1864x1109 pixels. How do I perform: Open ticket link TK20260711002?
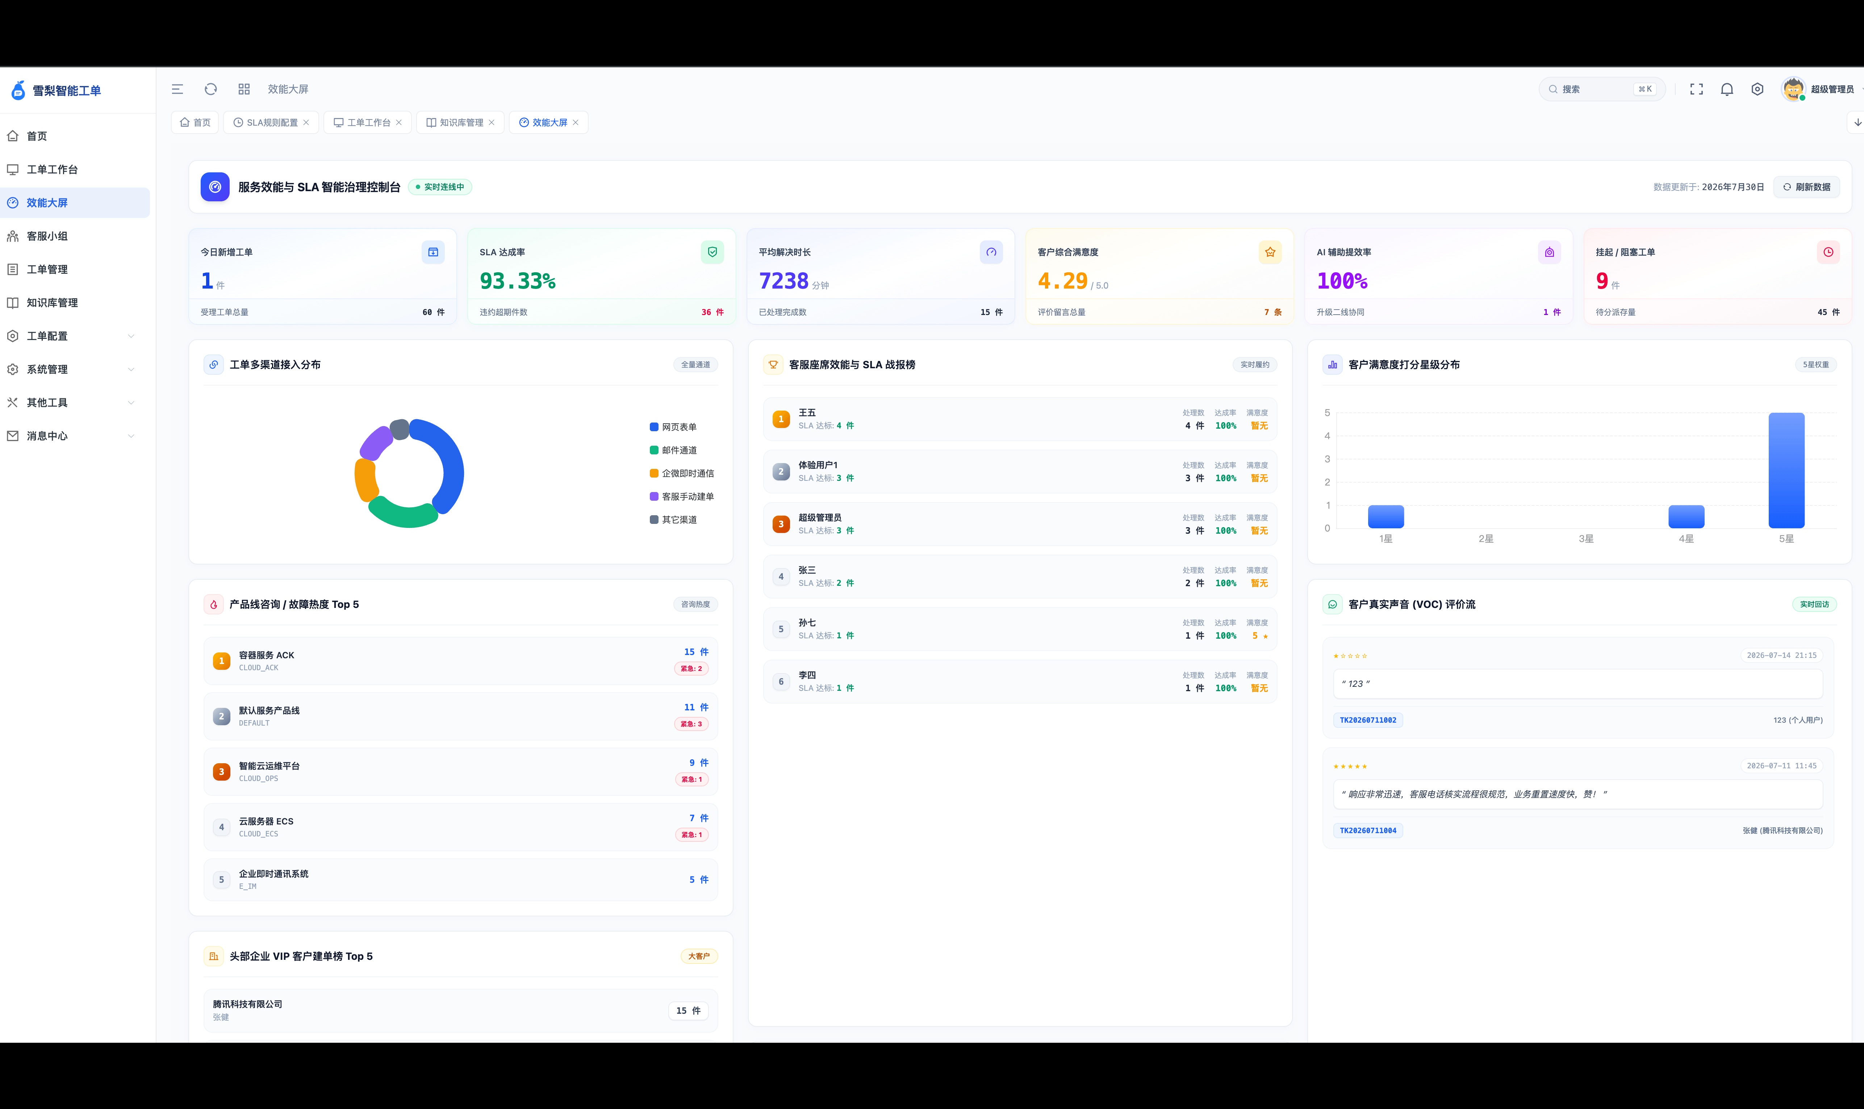[x=1368, y=721]
